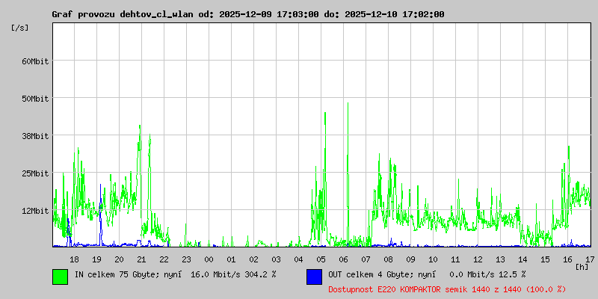
Task: Click the '18' hour tick label
Action: point(74,259)
